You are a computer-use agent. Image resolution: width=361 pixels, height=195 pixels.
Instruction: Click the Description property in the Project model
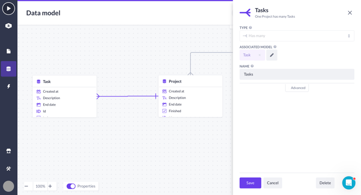(177, 97)
